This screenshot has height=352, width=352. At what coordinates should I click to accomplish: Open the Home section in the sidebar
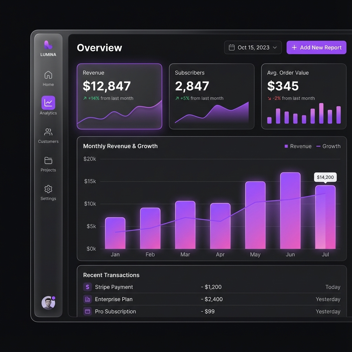[48, 75]
